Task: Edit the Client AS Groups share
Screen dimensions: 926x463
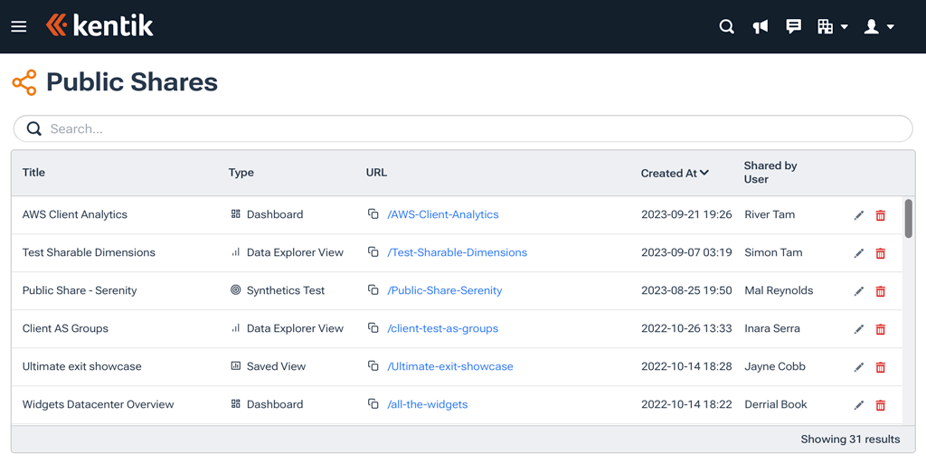Action: [859, 329]
